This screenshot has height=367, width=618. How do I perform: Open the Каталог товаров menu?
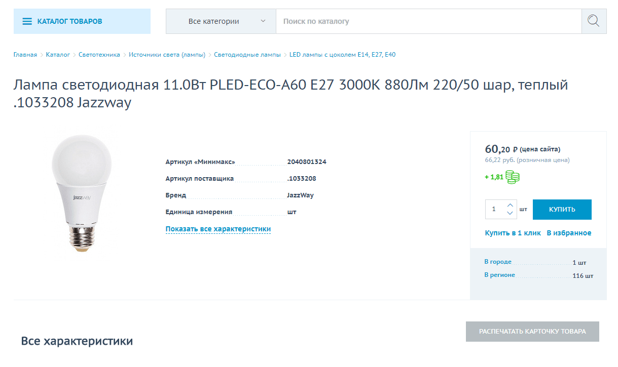(82, 21)
